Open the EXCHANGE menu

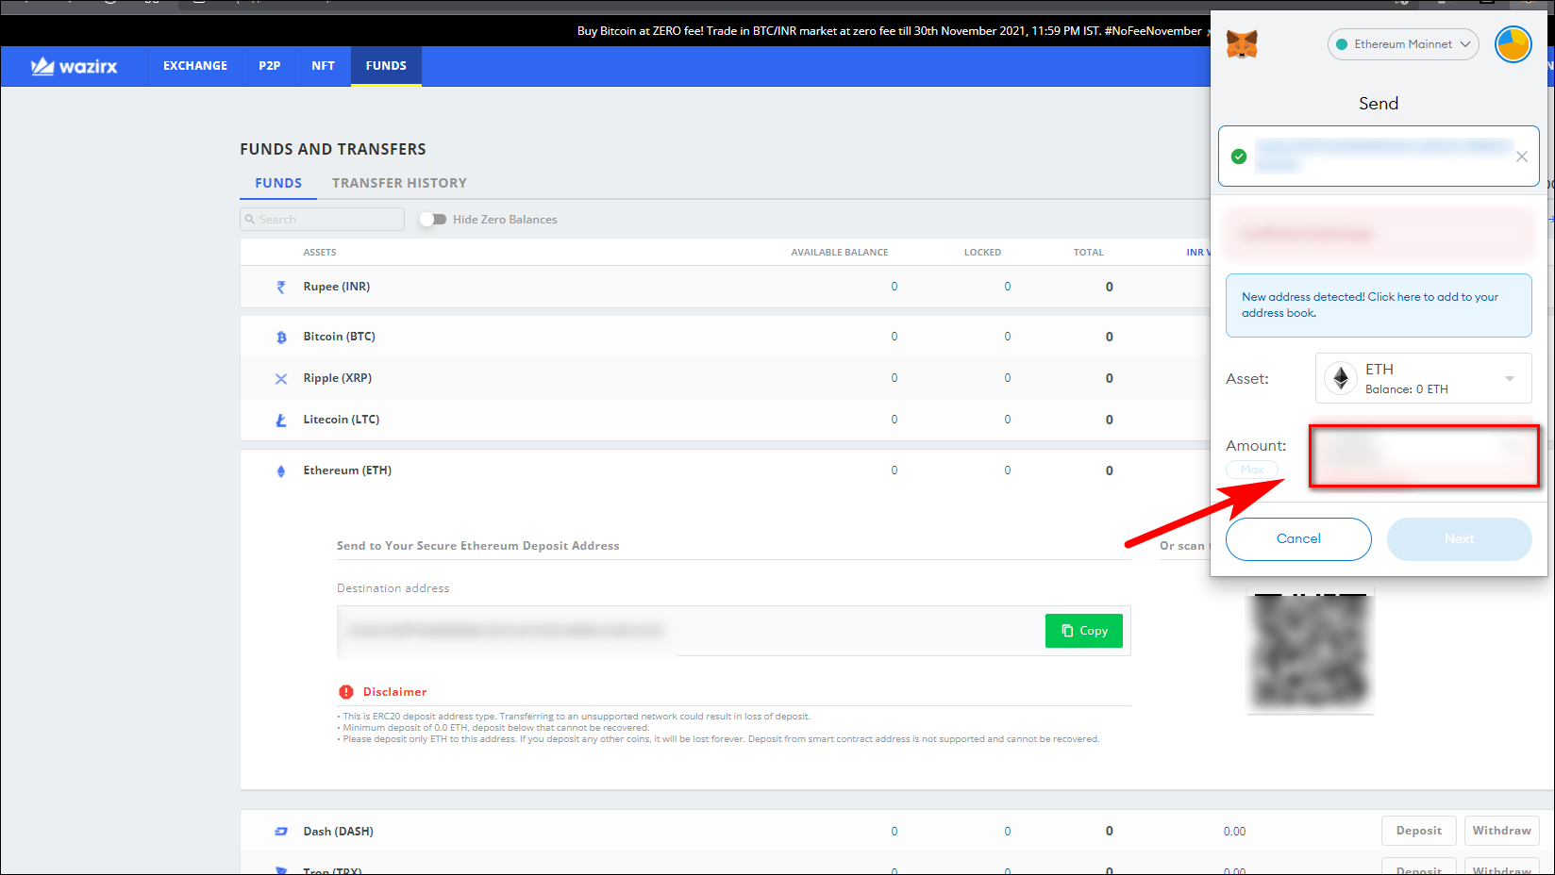(195, 66)
